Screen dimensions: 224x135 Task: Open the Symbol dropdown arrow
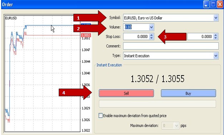(216, 18)
